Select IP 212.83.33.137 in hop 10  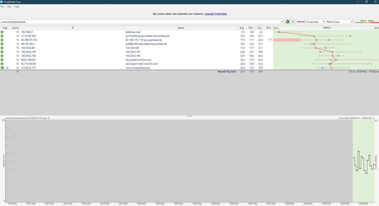28,68
